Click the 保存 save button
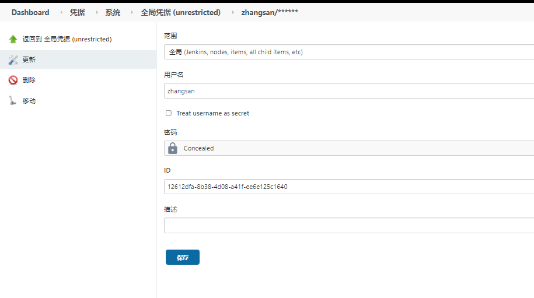Screen dimensions: 534x298 tap(183, 257)
